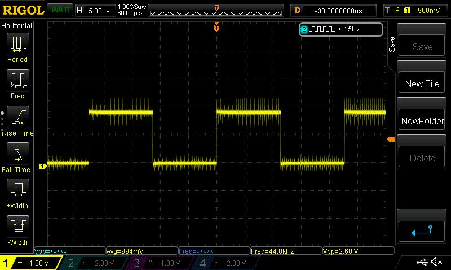This screenshot has height=270, width=451.
Task: Toggle the muted speaker sound icon
Action: 436,262
